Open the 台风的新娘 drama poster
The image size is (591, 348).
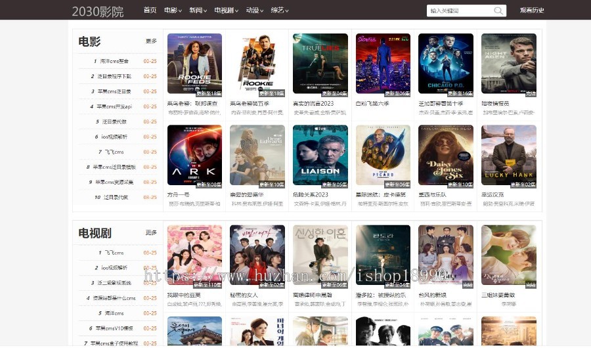tap(446, 256)
